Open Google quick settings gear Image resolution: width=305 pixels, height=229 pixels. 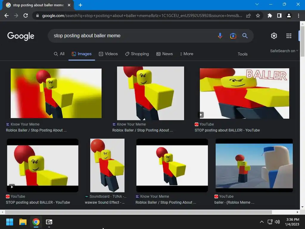[x=274, y=36]
